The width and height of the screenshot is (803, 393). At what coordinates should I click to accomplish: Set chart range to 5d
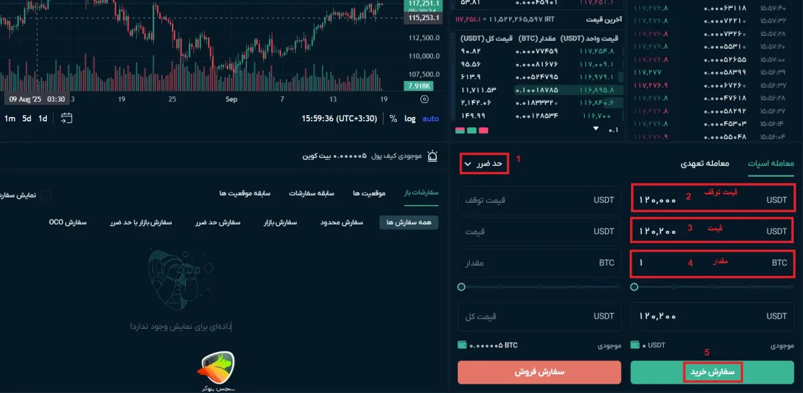[27, 119]
